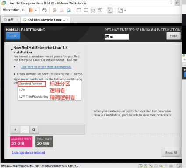Screen dimensions: 186x168
Task: Click the network adapter status icon
Action: pos(151,166)
